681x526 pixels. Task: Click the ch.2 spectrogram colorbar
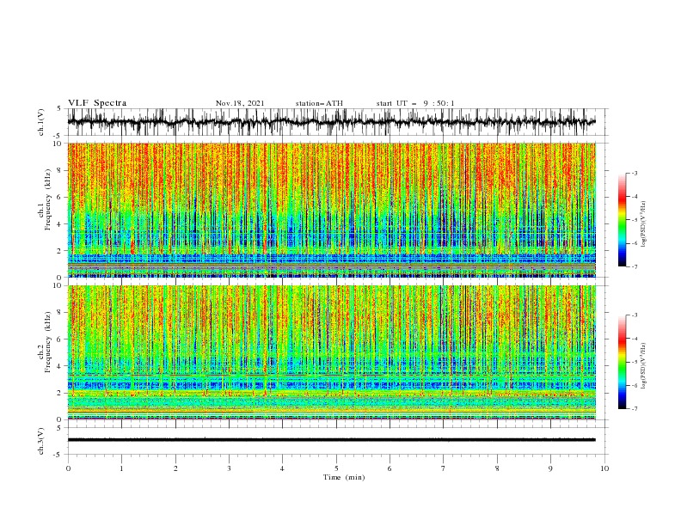(623, 362)
